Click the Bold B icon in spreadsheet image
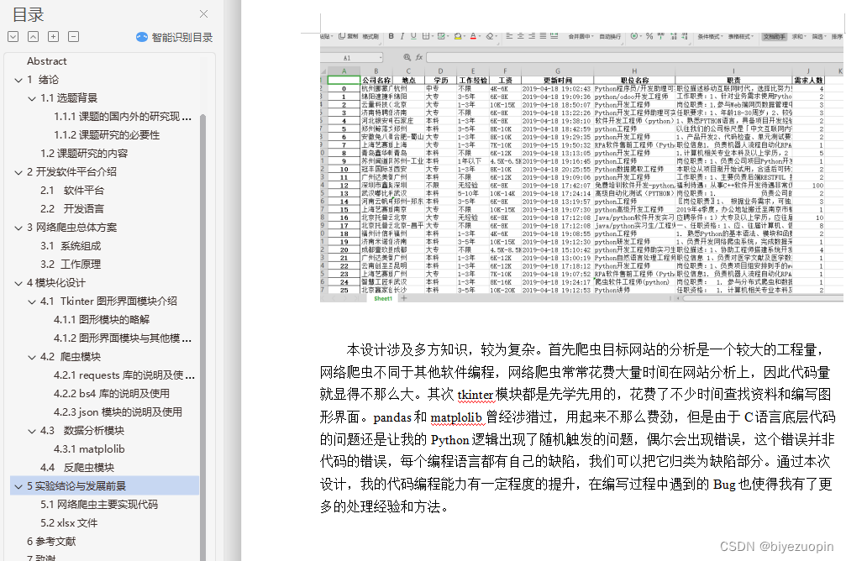Image resolution: width=846 pixels, height=561 pixels. (391, 36)
